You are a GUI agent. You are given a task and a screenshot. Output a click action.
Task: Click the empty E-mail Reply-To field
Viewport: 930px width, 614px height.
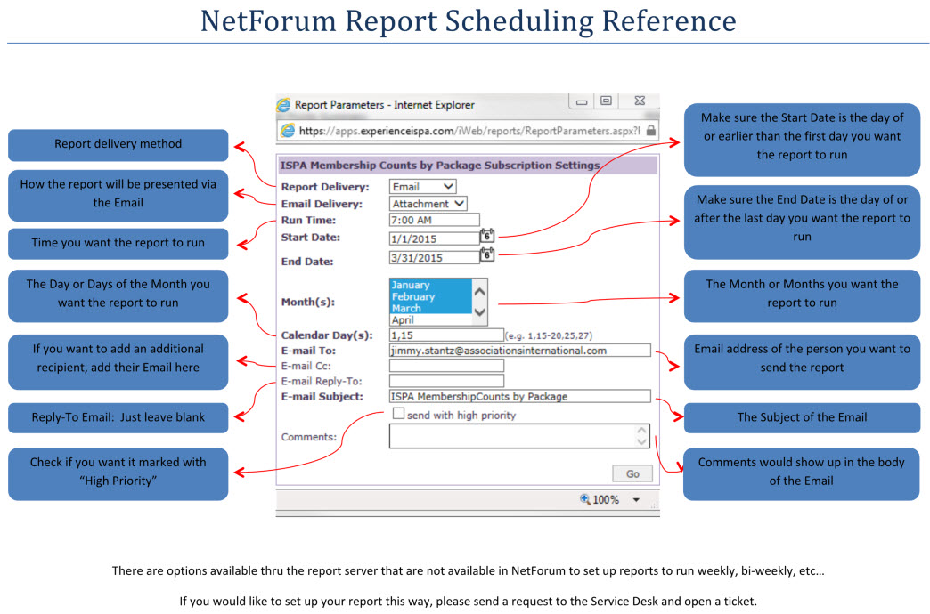tap(446, 381)
